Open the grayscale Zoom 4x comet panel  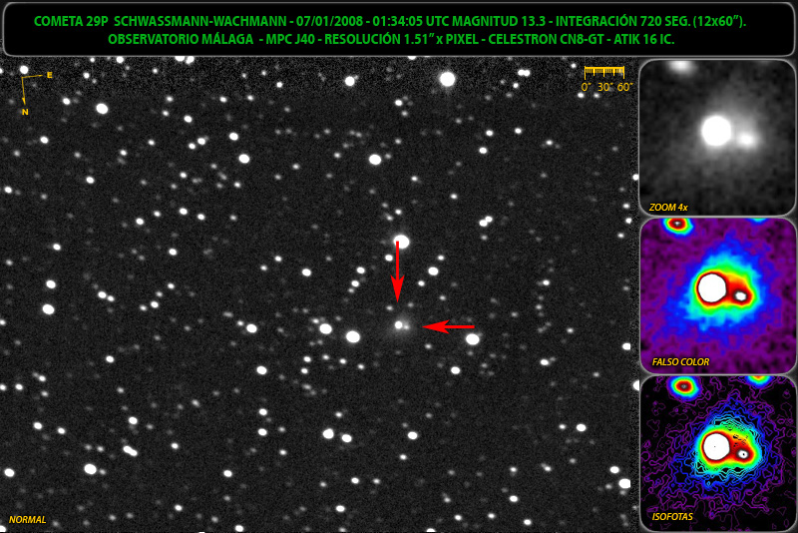click(x=716, y=137)
